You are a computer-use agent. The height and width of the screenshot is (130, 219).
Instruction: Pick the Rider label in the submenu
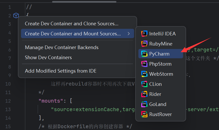coord(155,94)
